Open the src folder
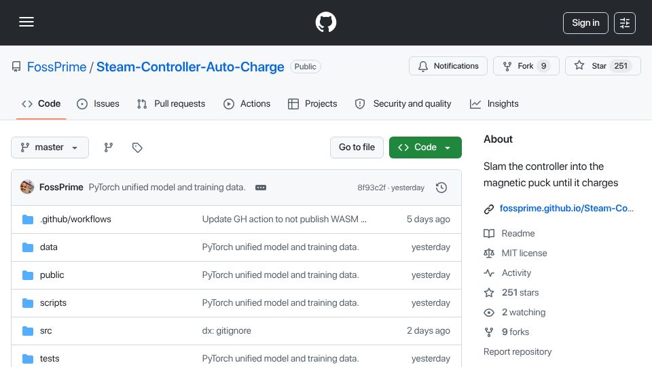This screenshot has height=367, width=652. (x=46, y=331)
